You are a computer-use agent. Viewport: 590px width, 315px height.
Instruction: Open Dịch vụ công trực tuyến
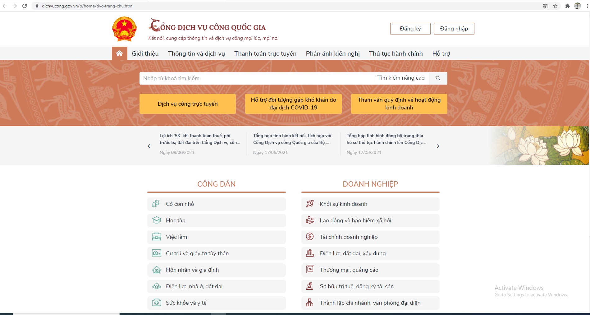[188, 104]
